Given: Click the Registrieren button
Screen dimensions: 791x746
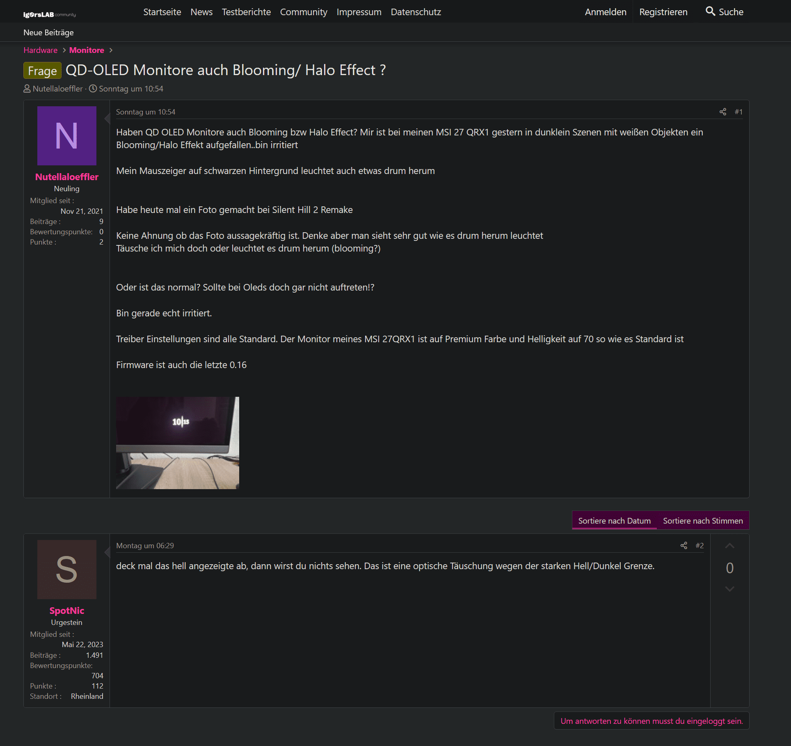Looking at the screenshot, I should tap(663, 12).
